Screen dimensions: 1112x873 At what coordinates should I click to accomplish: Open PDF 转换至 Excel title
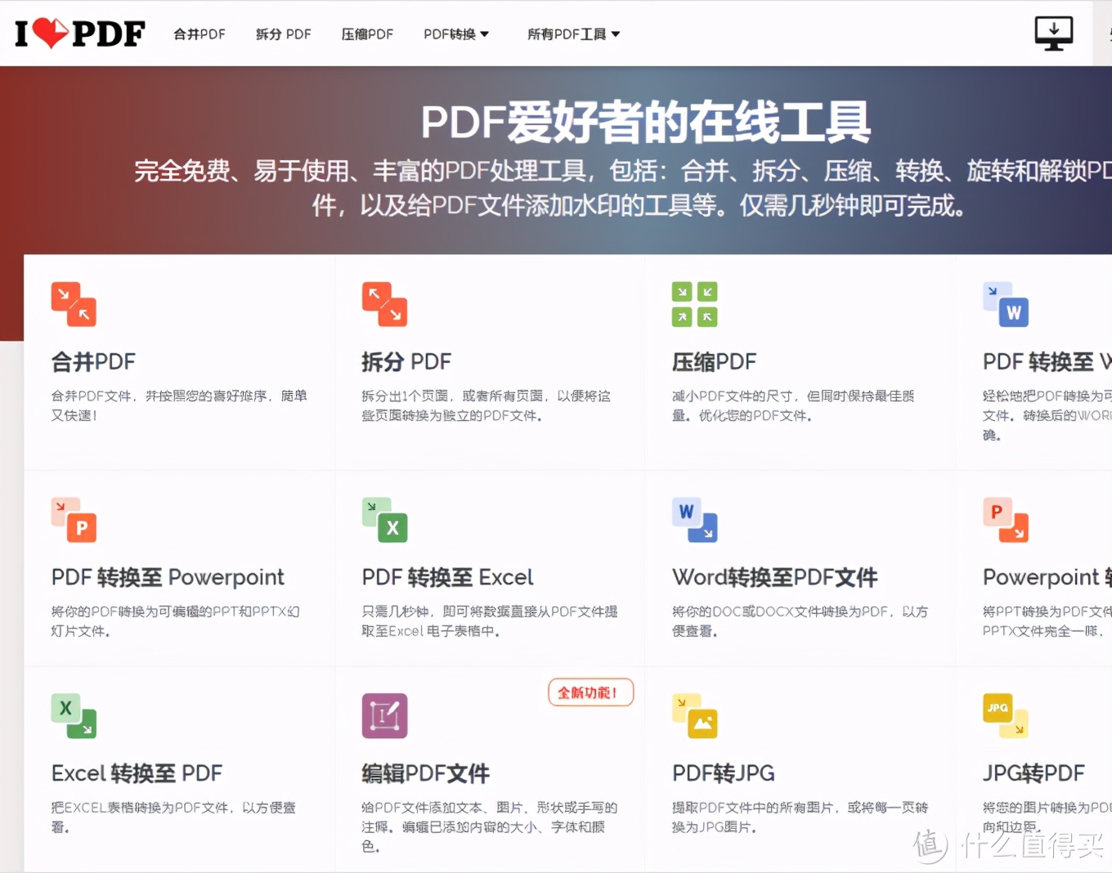pyautogui.click(x=447, y=577)
